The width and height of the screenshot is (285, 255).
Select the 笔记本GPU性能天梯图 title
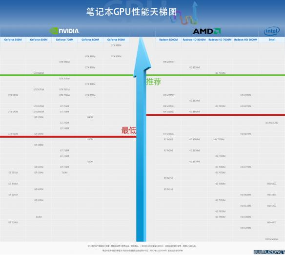(131, 12)
